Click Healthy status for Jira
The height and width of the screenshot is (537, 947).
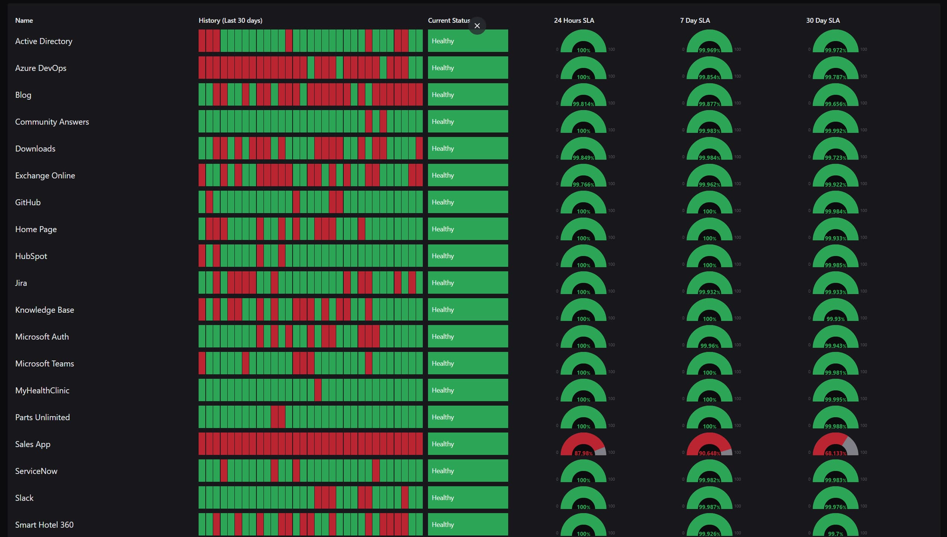468,282
